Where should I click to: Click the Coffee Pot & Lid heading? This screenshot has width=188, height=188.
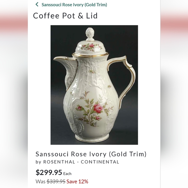click(65, 16)
